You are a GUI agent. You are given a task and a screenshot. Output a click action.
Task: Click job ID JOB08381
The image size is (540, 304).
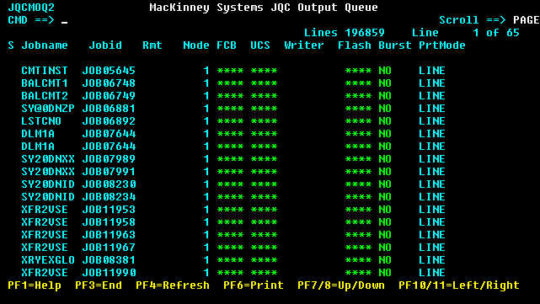coord(109,260)
